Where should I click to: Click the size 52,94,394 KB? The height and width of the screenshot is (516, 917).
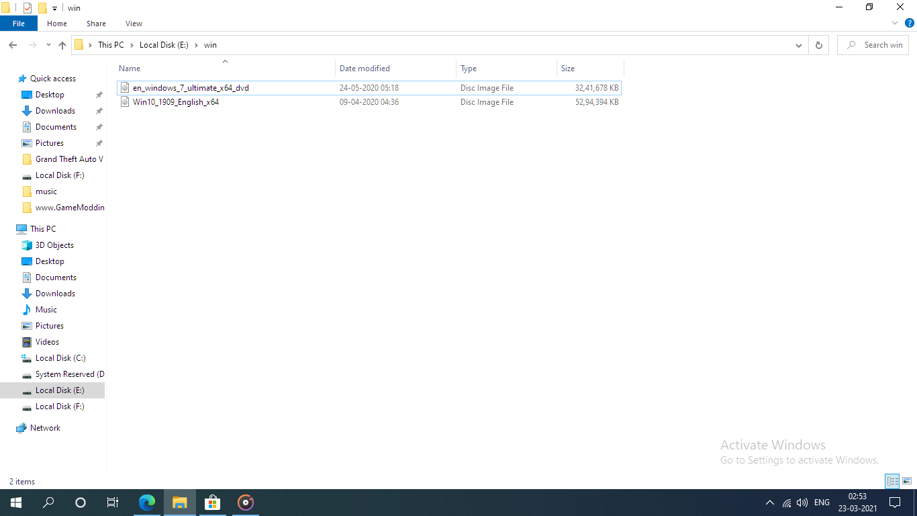pos(597,102)
